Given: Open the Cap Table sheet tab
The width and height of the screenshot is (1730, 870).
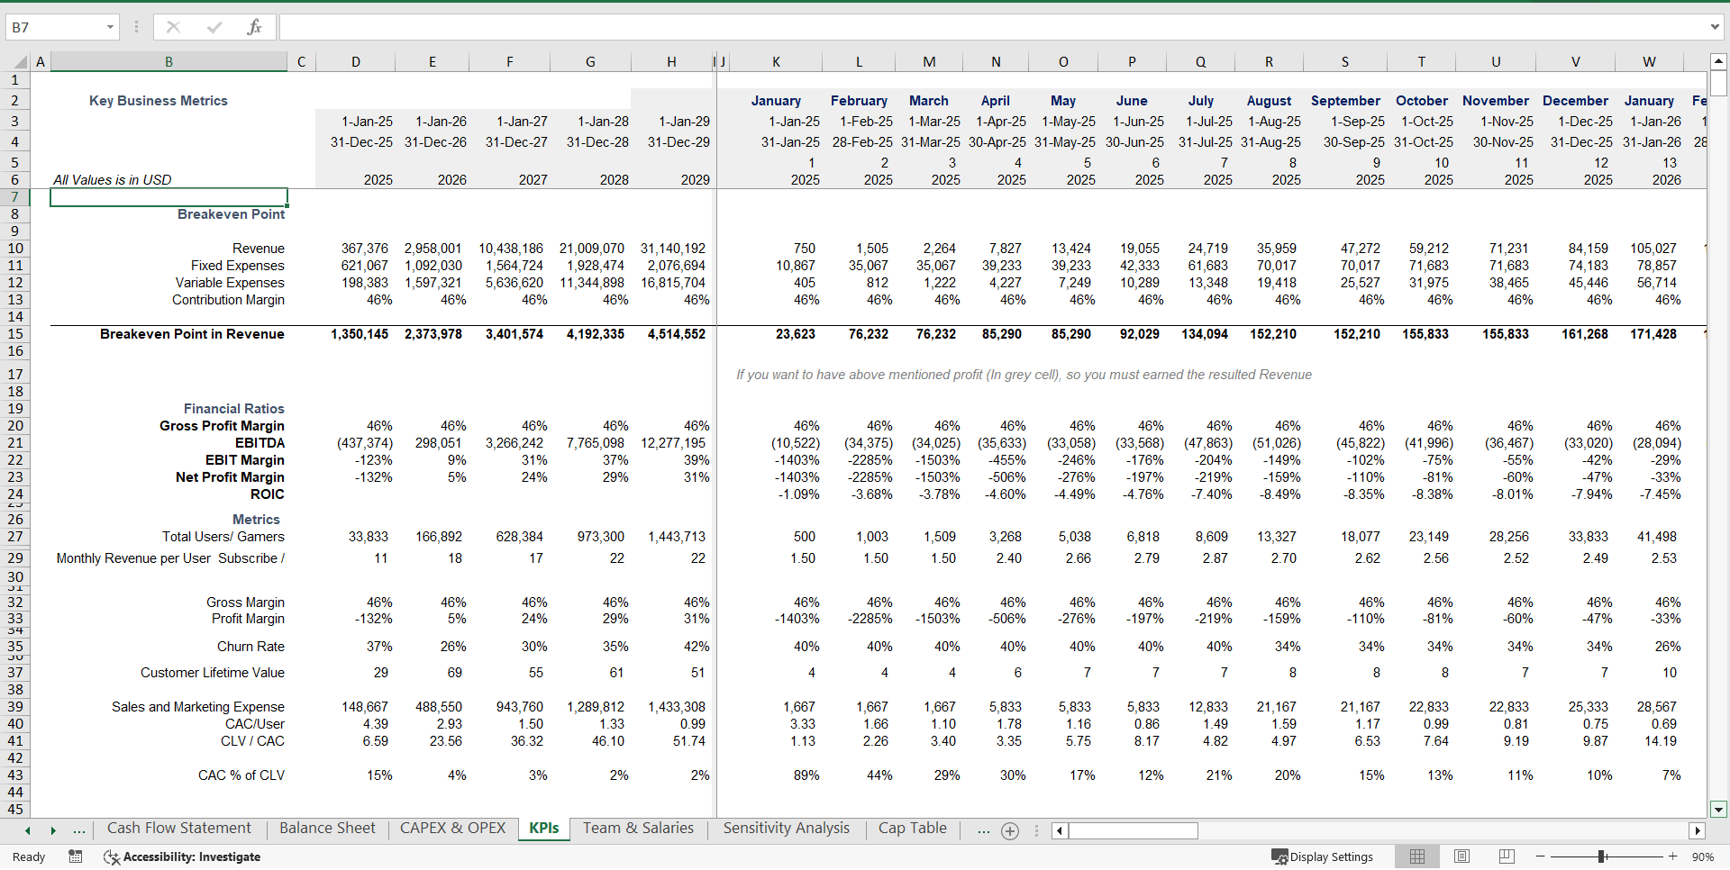Looking at the screenshot, I should coord(913,829).
